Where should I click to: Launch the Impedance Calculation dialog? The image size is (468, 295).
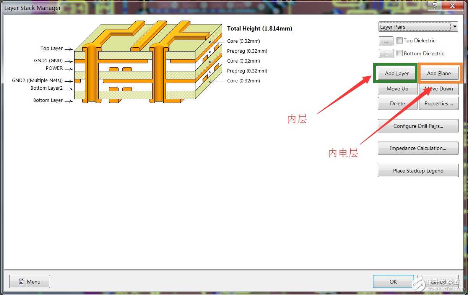(x=418, y=148)
